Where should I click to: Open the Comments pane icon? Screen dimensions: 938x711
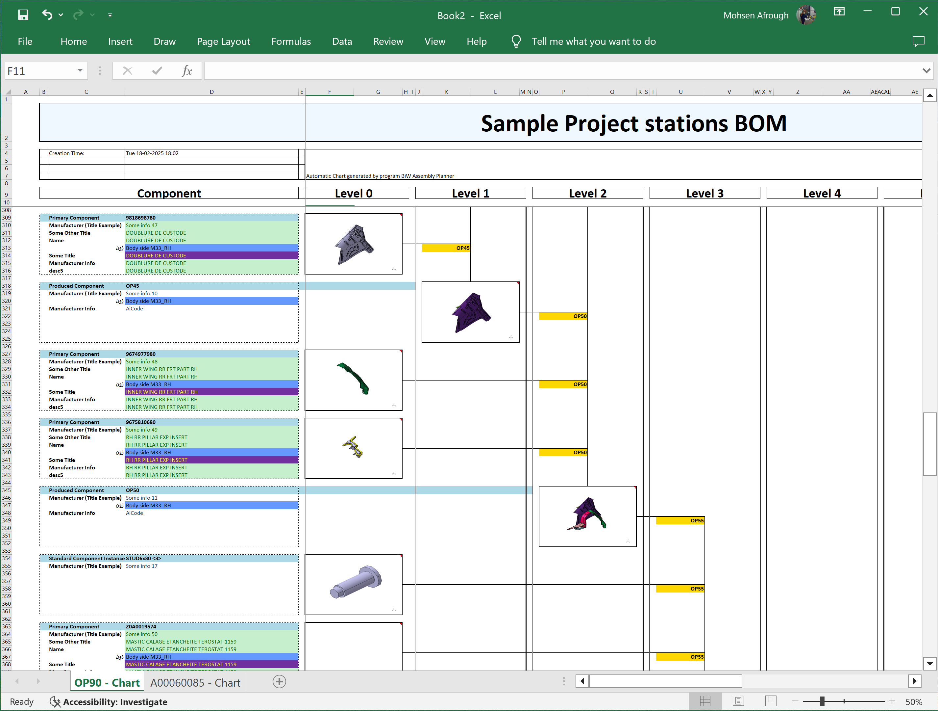[x=919, y=41]
